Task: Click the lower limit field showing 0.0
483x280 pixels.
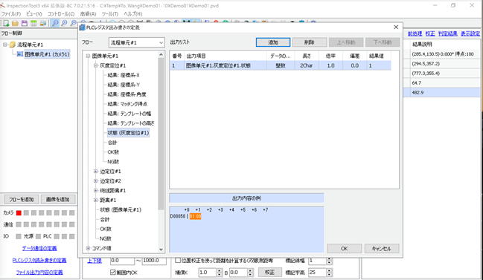Action: point(122,261)
